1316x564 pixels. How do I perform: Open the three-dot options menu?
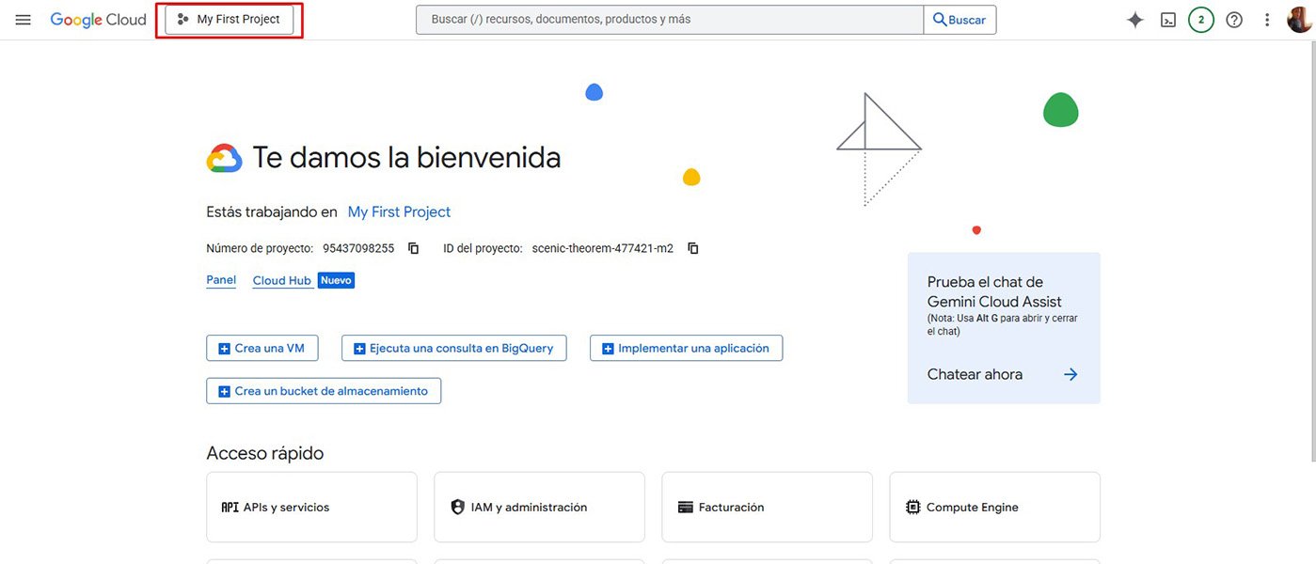[x=1266, y=19]
